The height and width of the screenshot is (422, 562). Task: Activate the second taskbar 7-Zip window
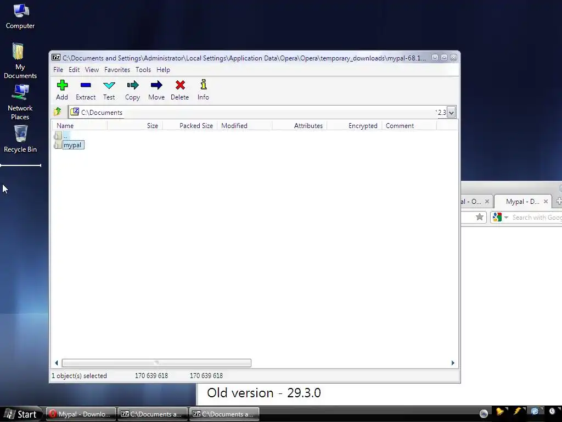153,414
